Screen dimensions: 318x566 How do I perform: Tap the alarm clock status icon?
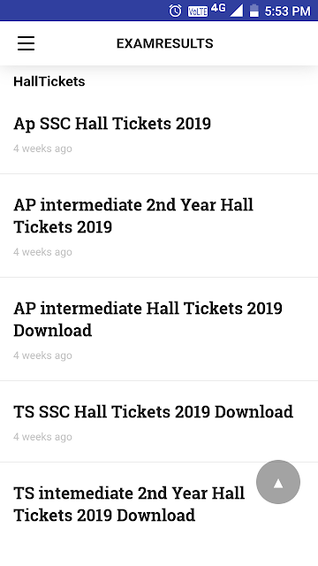(x=175, y=11)
